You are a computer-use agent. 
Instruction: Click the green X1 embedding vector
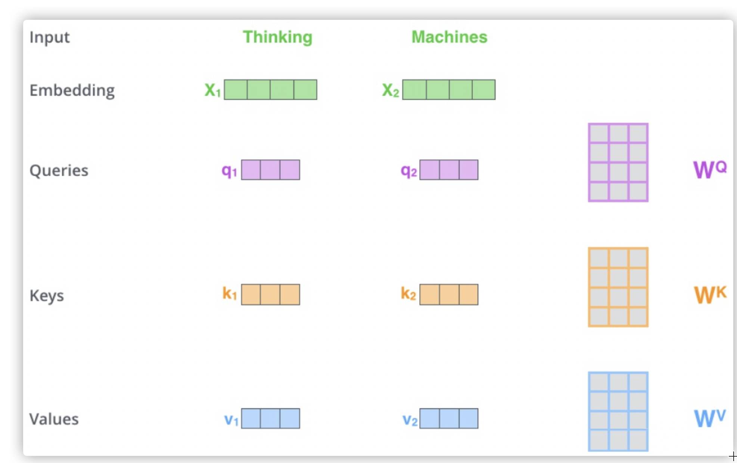pyautogui.click(x=270, y=90)
